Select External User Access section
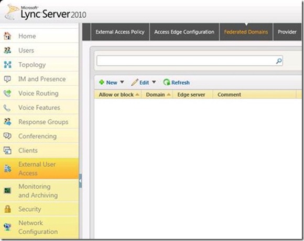304x241 pixels. tap(39, 168)
